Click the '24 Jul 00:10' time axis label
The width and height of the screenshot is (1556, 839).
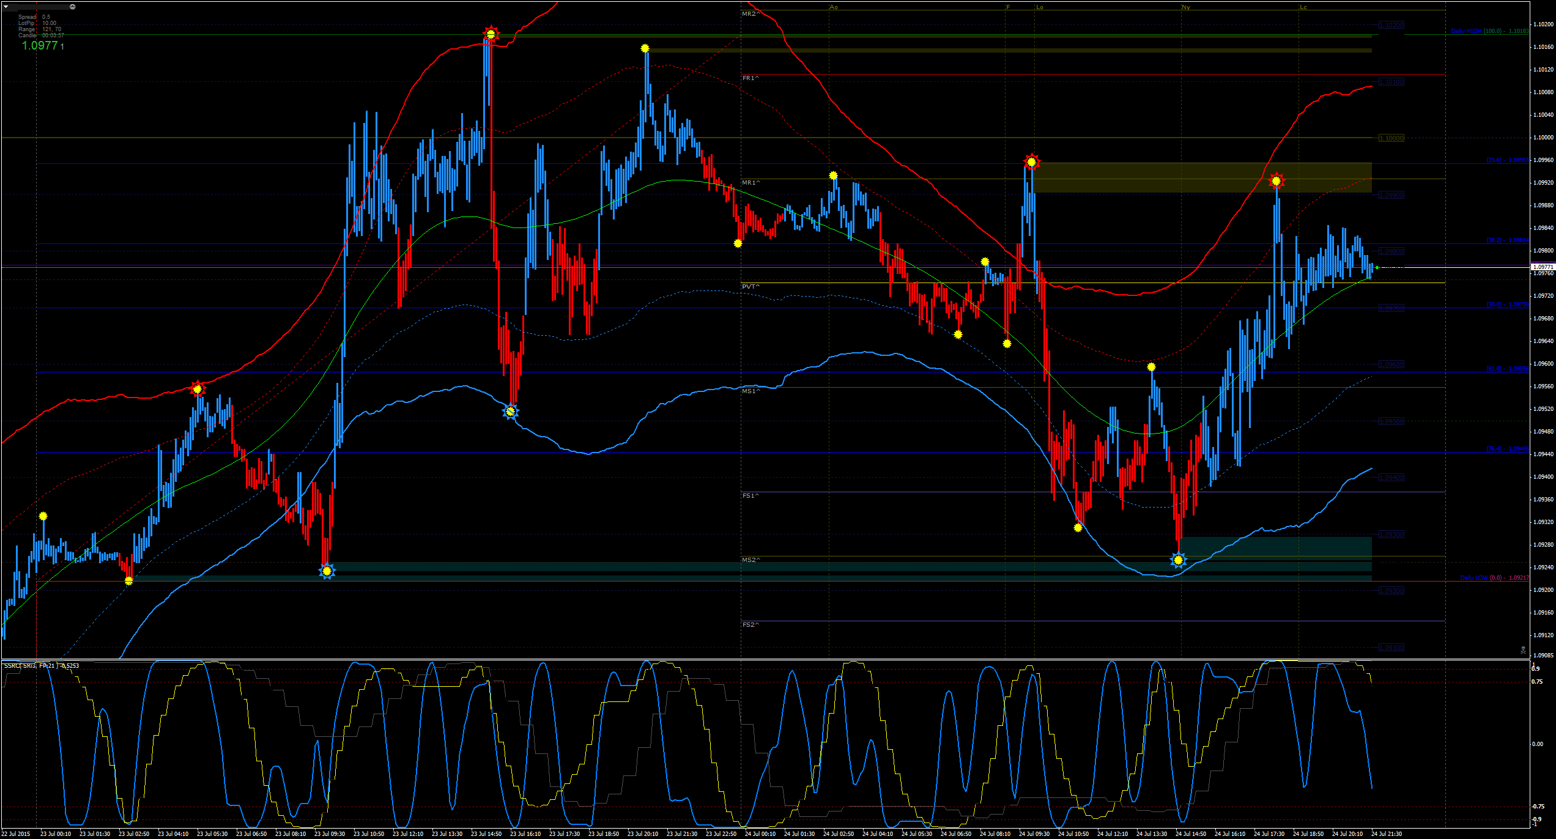760,833
